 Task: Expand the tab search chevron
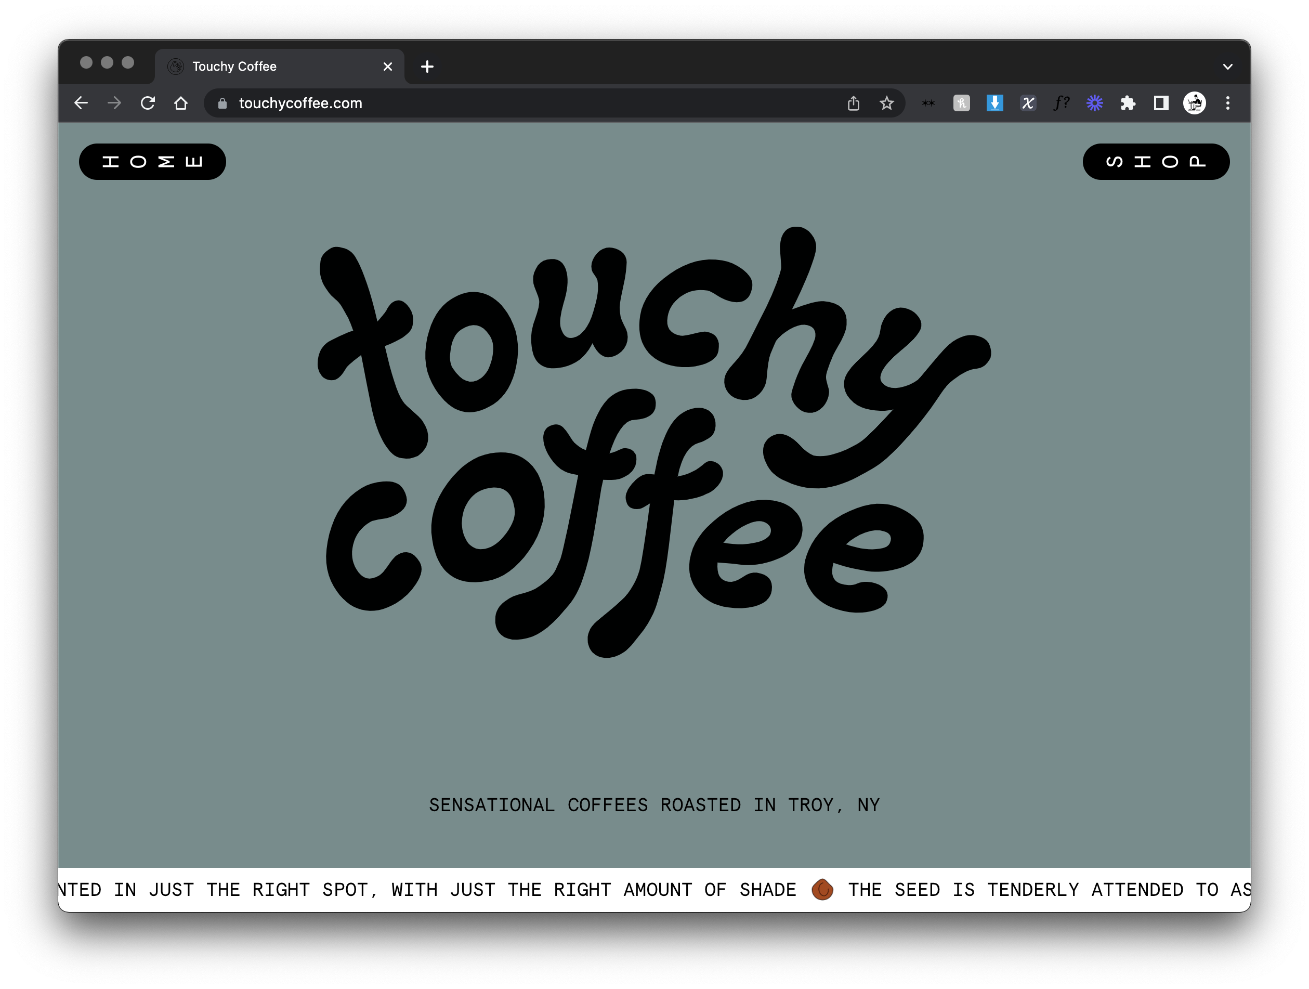1227,67
